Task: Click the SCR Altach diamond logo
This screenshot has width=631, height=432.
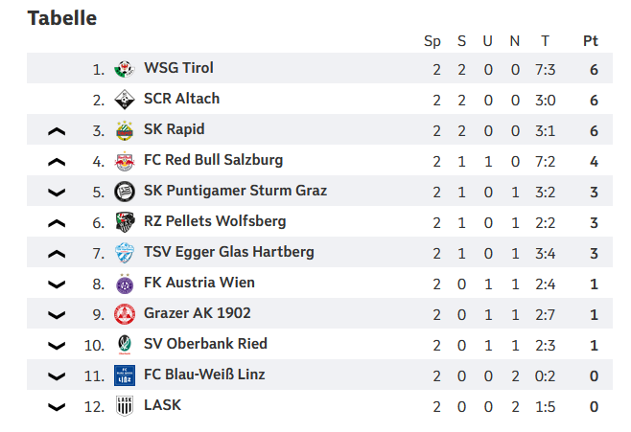Action: click(125, 100)
